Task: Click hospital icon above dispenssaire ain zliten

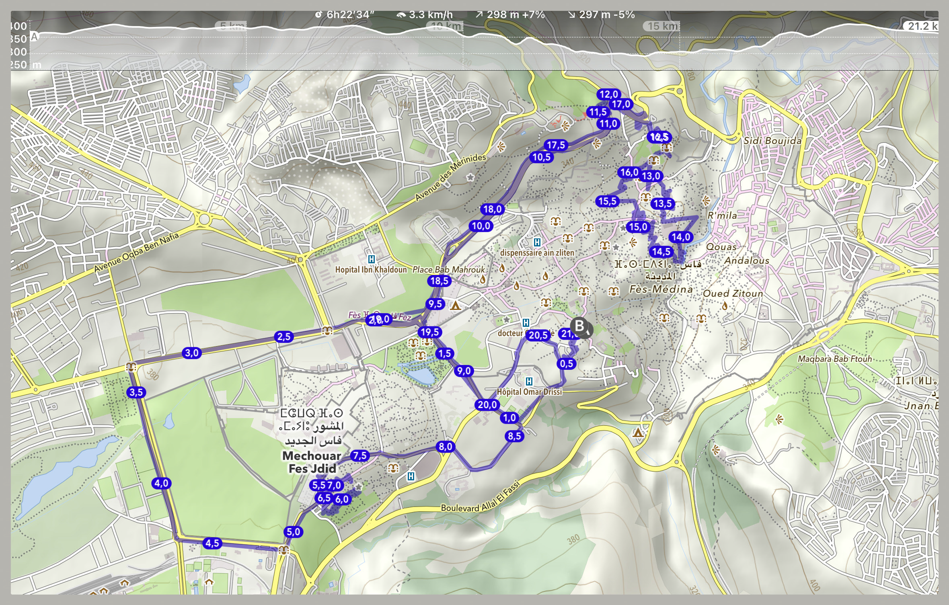Action: click(537, 242)
